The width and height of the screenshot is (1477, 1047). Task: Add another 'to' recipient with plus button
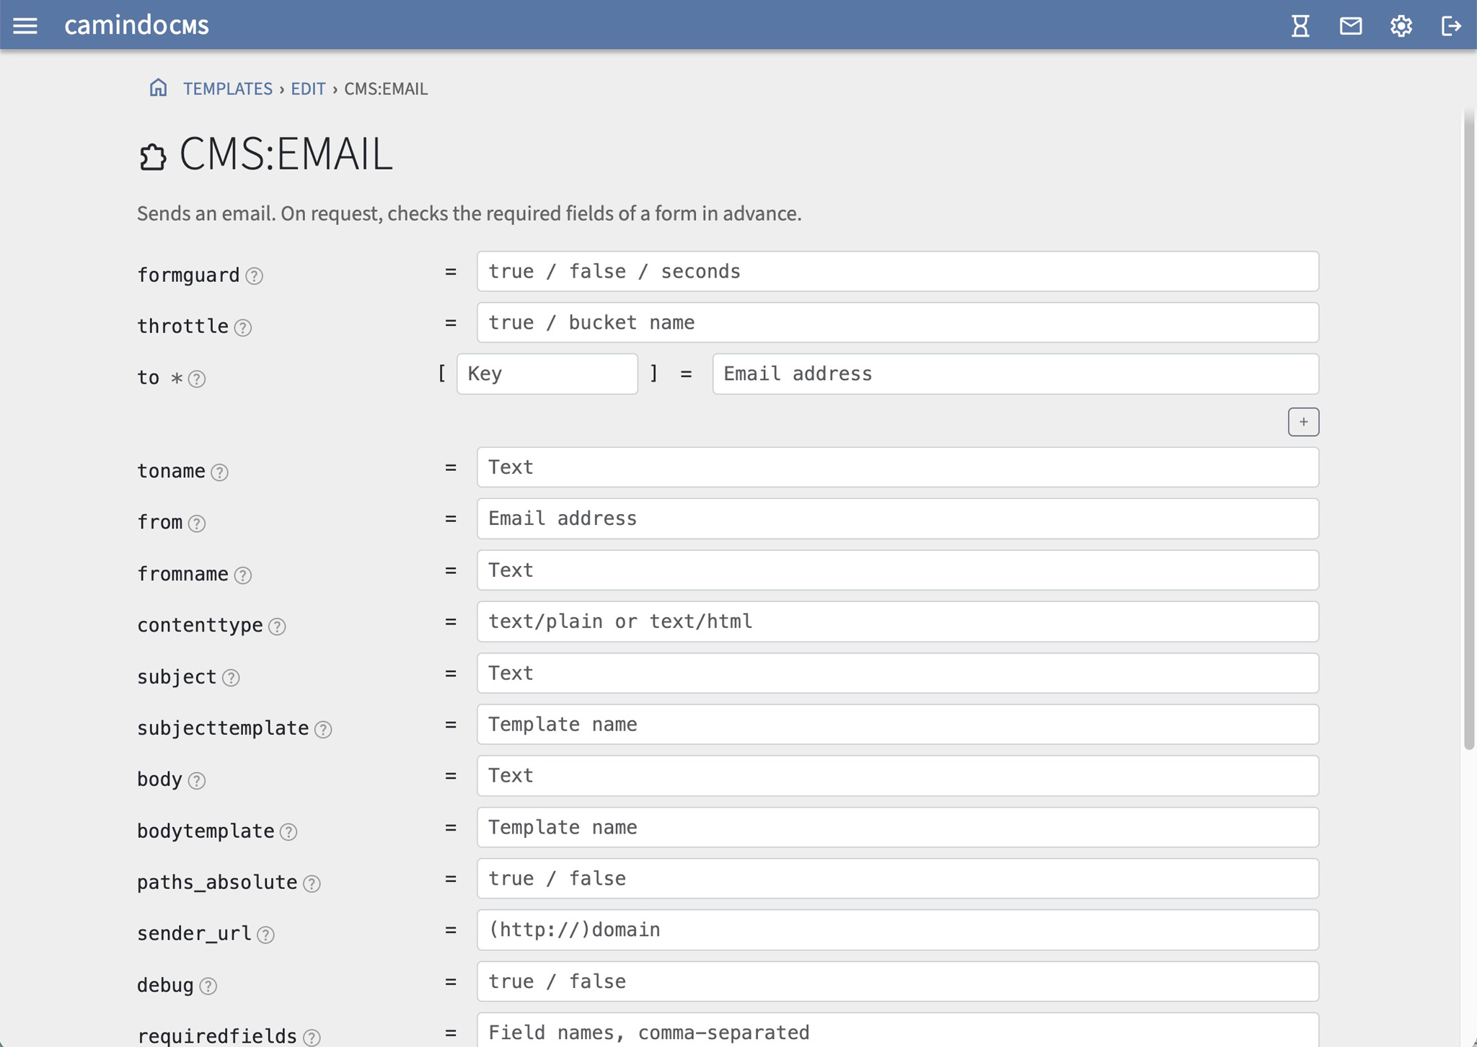[x=1303, y=422]
